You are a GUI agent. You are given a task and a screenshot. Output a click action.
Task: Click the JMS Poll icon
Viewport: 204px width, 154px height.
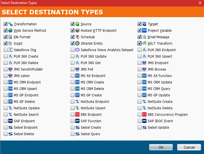77,69
